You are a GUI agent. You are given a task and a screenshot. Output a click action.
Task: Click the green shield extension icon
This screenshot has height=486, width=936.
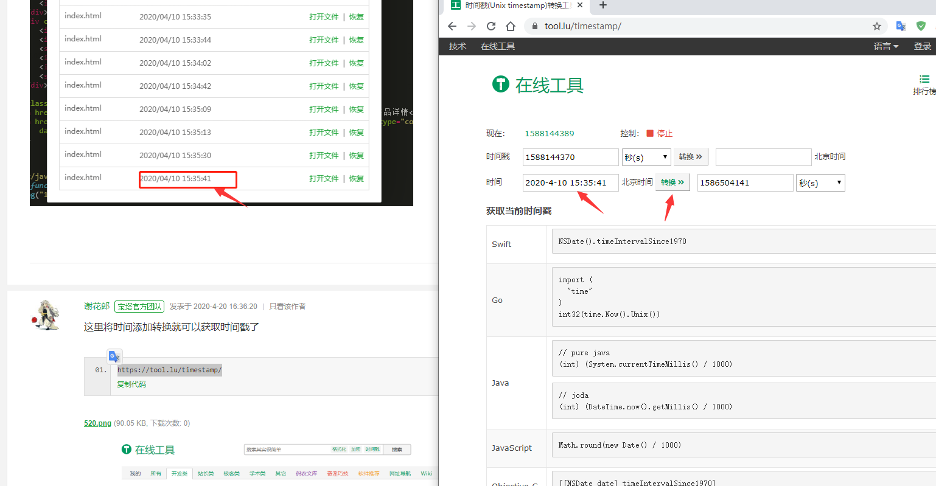coord(921,26)
